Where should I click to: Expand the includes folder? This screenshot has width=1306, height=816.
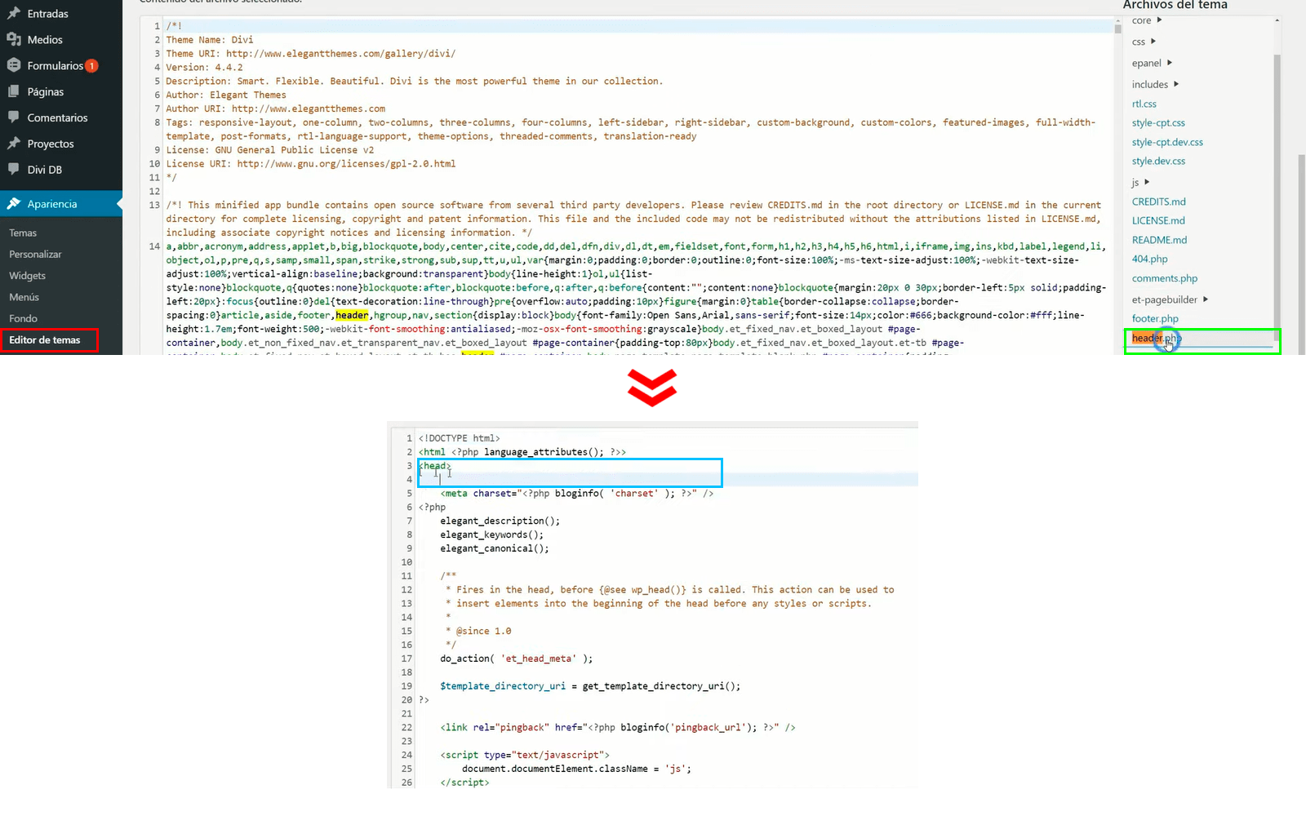click(x=1175, y=84)
